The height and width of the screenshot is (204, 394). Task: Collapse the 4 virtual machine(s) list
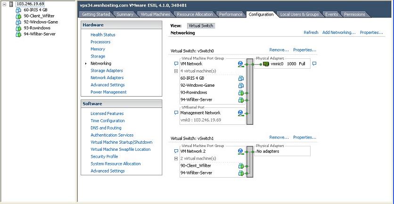[x=176, y=71]
